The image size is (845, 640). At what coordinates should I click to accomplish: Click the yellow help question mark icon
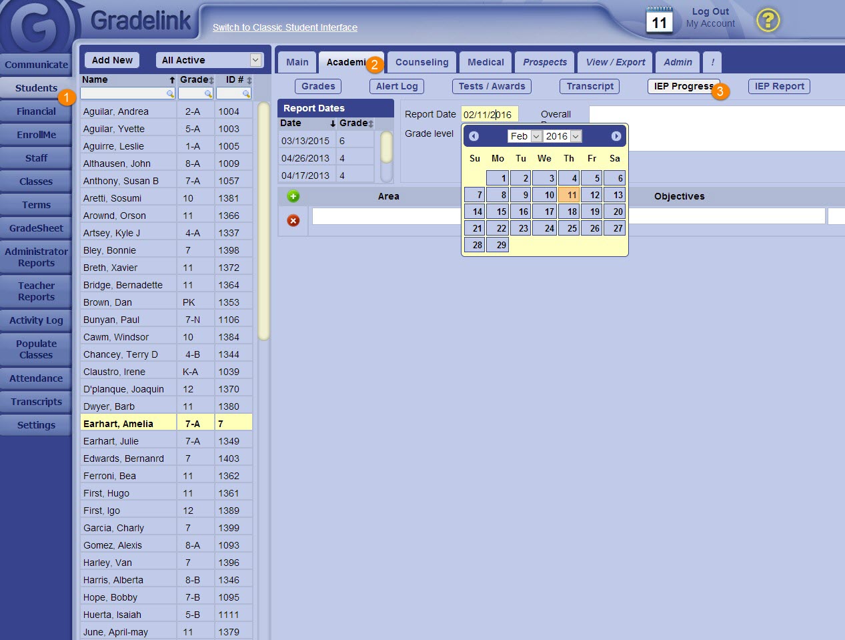pos(768,21)
